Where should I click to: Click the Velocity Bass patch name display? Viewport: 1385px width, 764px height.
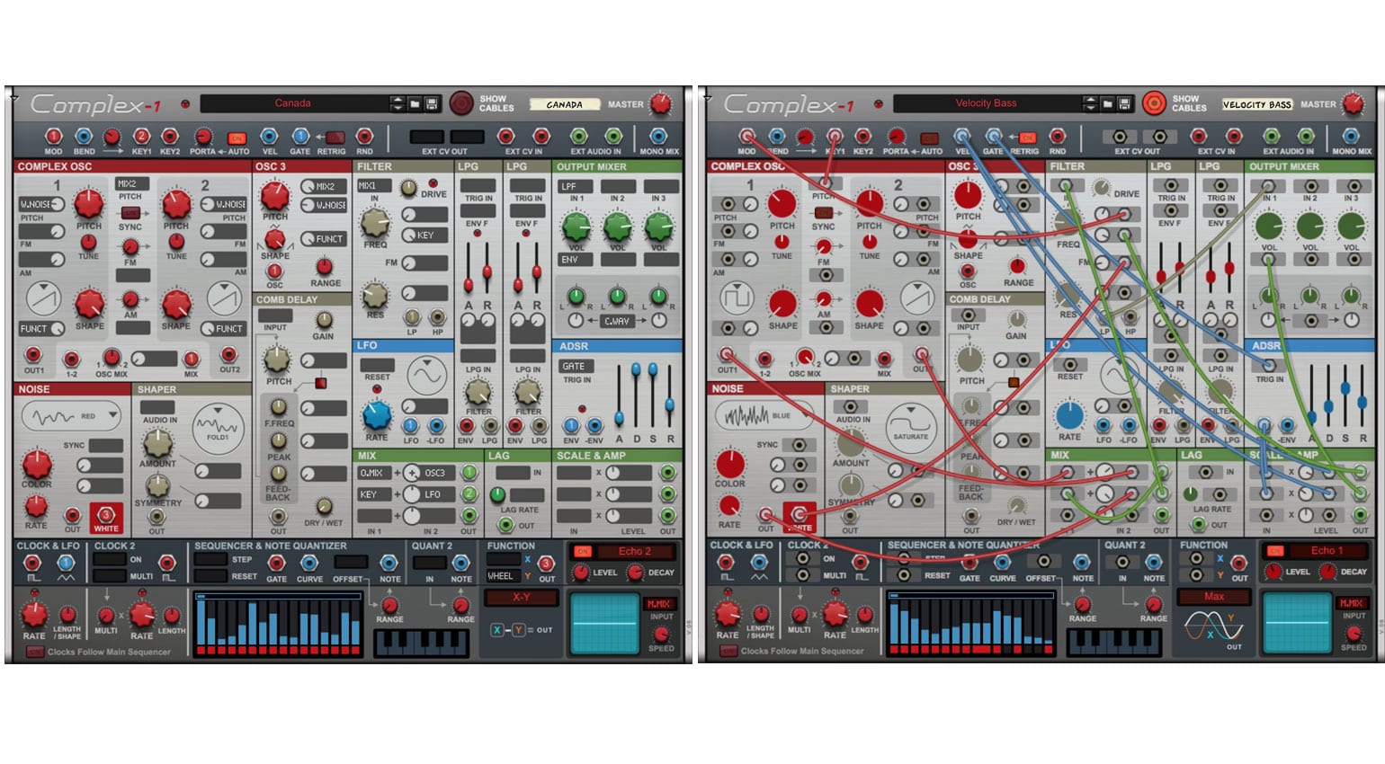987,103
